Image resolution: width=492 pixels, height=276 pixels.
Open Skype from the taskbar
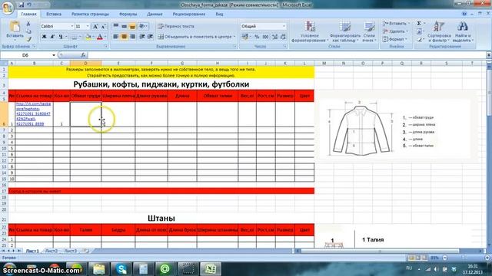point(121,269)
